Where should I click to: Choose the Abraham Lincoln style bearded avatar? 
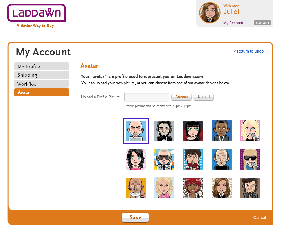pyautogui.click(x=164, y=131)
